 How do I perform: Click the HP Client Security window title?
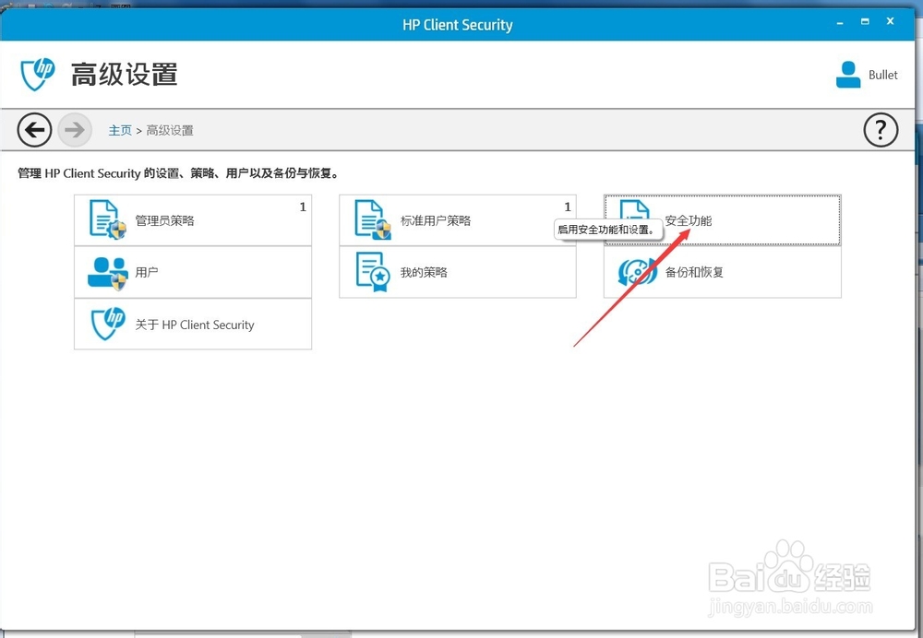tap(458, 25)
